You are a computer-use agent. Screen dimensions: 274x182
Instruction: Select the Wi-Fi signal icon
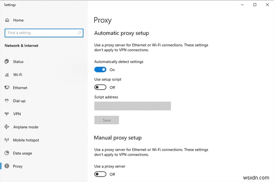pyautogui.click(x=7, y=75)
